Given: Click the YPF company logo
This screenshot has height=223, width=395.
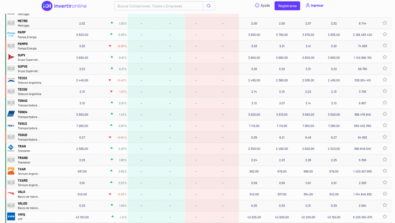Looking at the screenshot, I should point(11,216).
